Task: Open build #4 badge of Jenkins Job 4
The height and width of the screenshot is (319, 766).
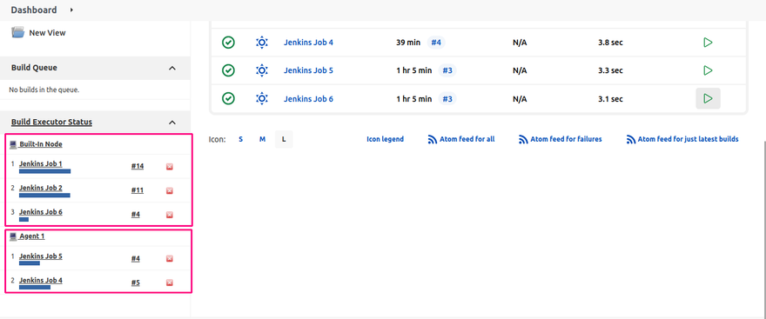Action: pyautogui.click(x=436, y=43)
